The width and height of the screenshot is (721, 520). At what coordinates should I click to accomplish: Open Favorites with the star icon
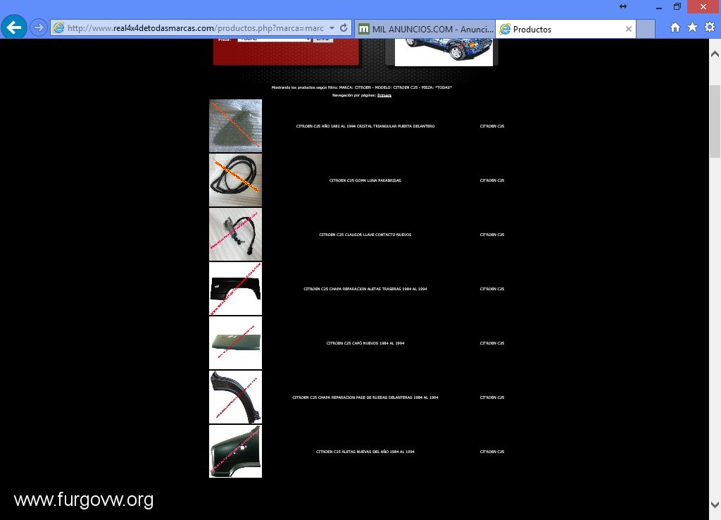pos(692,27)
